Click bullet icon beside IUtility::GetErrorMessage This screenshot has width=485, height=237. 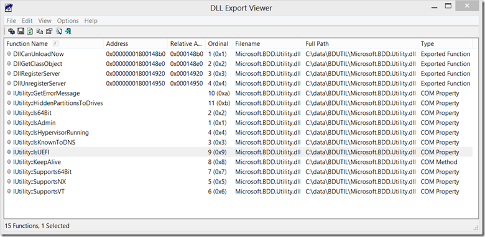tap(9, 93)
